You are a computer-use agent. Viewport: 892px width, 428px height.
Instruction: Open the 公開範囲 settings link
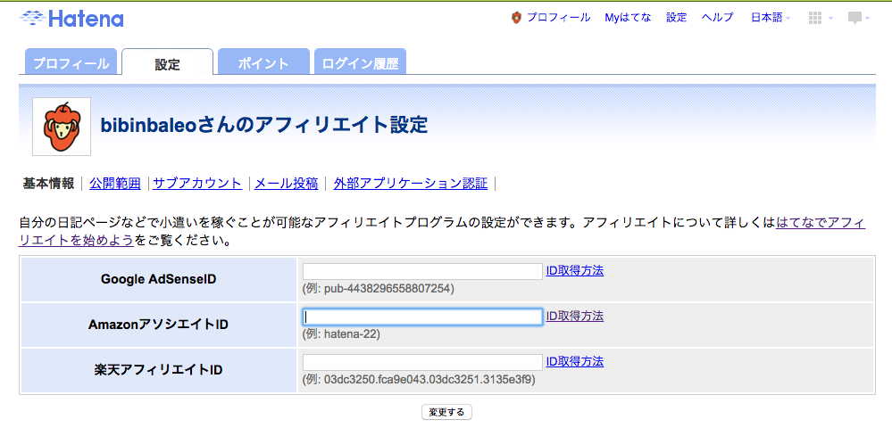point(115,184)
